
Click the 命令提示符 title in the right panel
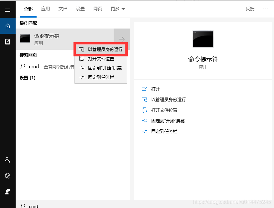tap(203, 59)
